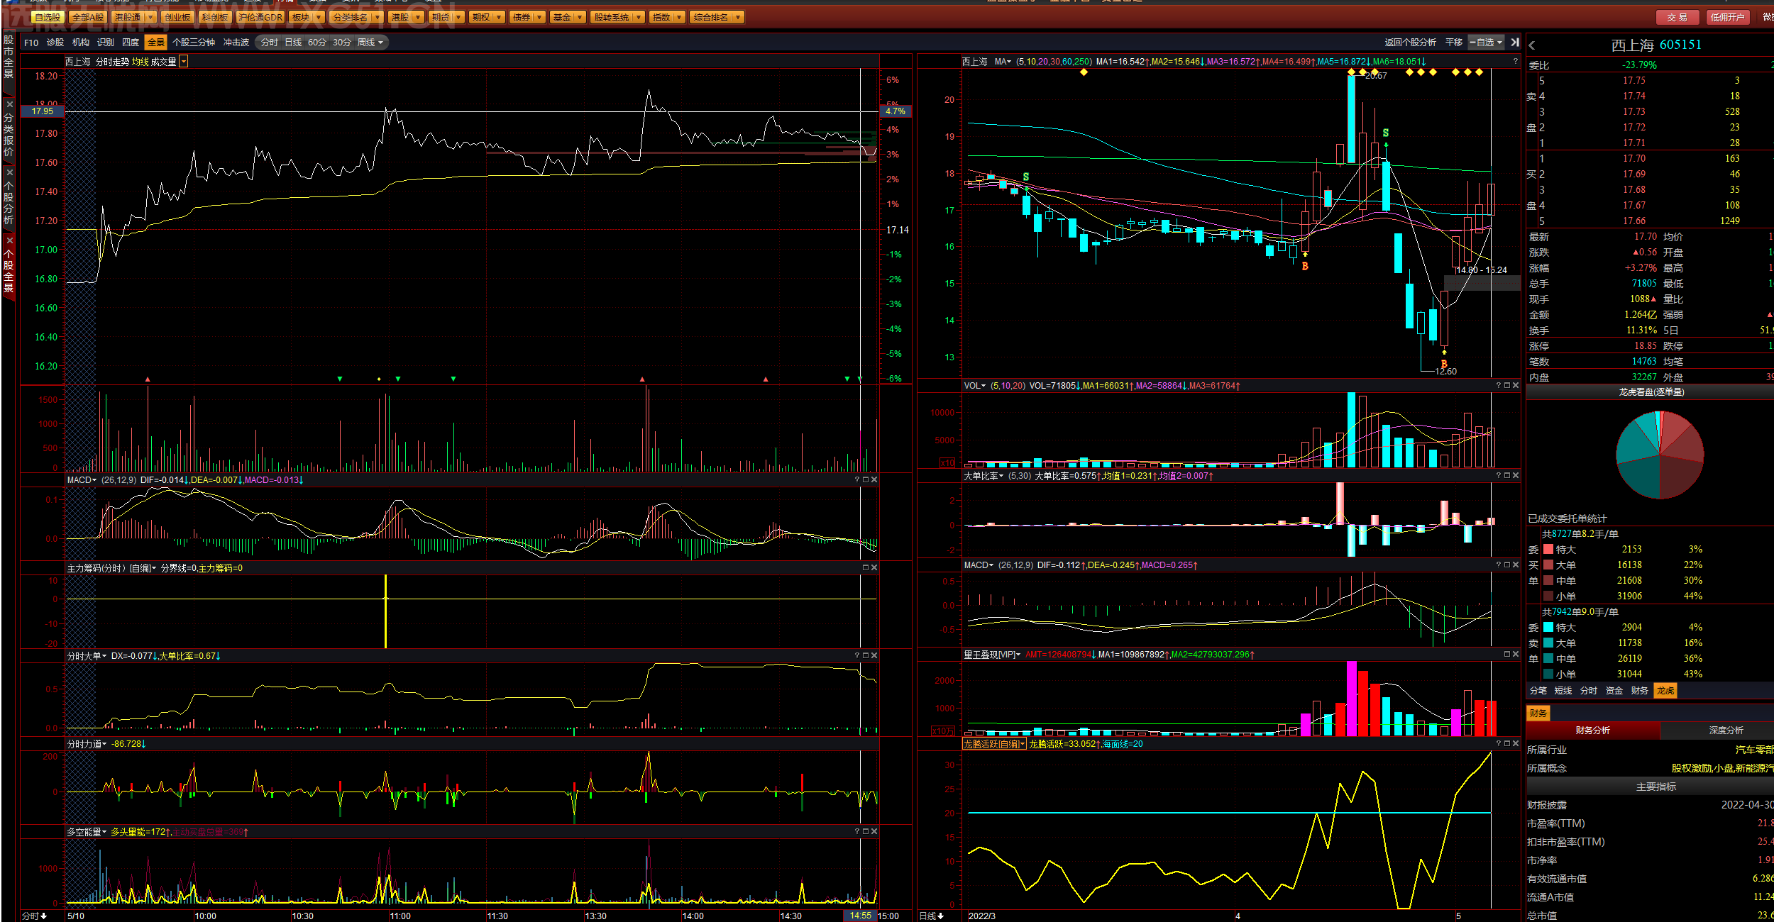
Task: Open the 期货 dropdown arrow
Action: pos(458,17)
